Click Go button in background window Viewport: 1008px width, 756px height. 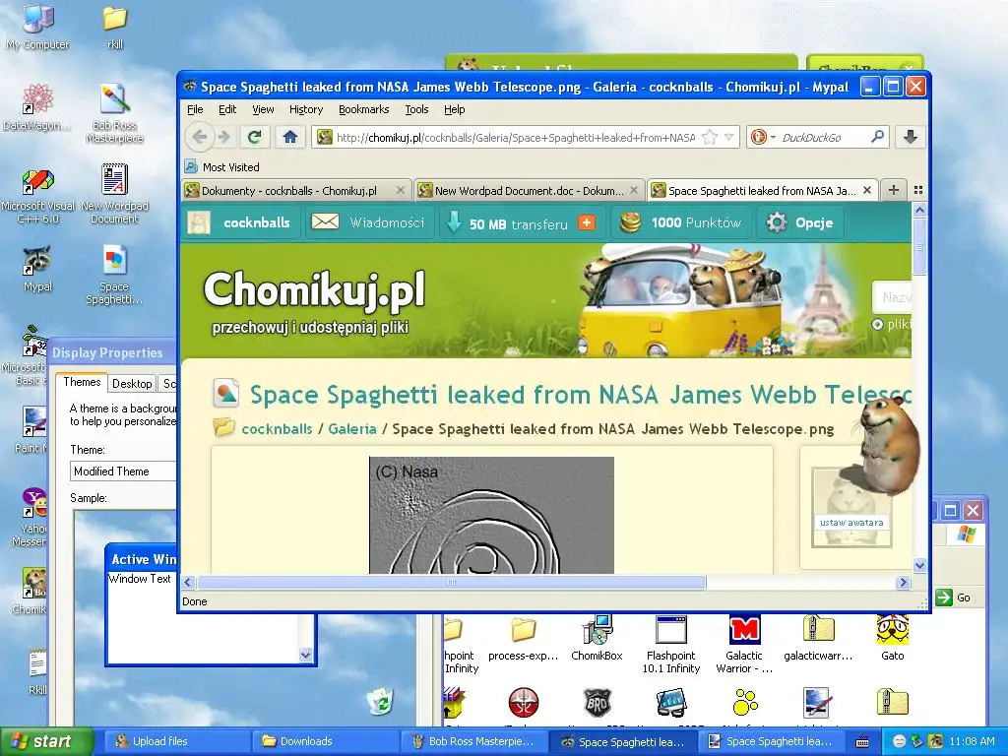954,598
